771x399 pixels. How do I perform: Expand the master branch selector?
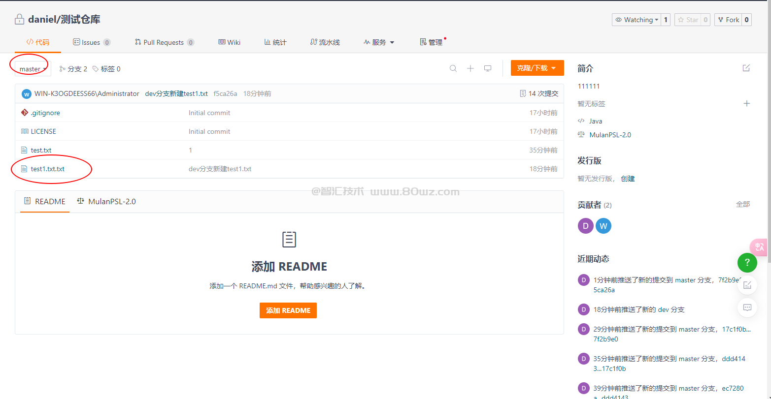(x=33, y=69)
